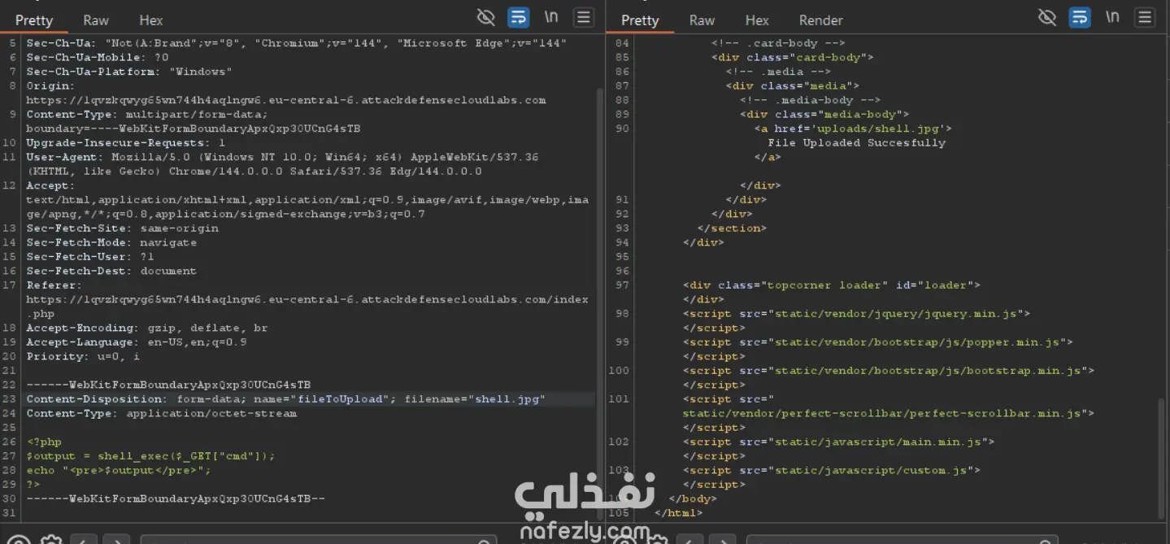Click Upgrade-Insecure-Requests: 1 header
The image size is (1170, 544).
click(126, 143)
